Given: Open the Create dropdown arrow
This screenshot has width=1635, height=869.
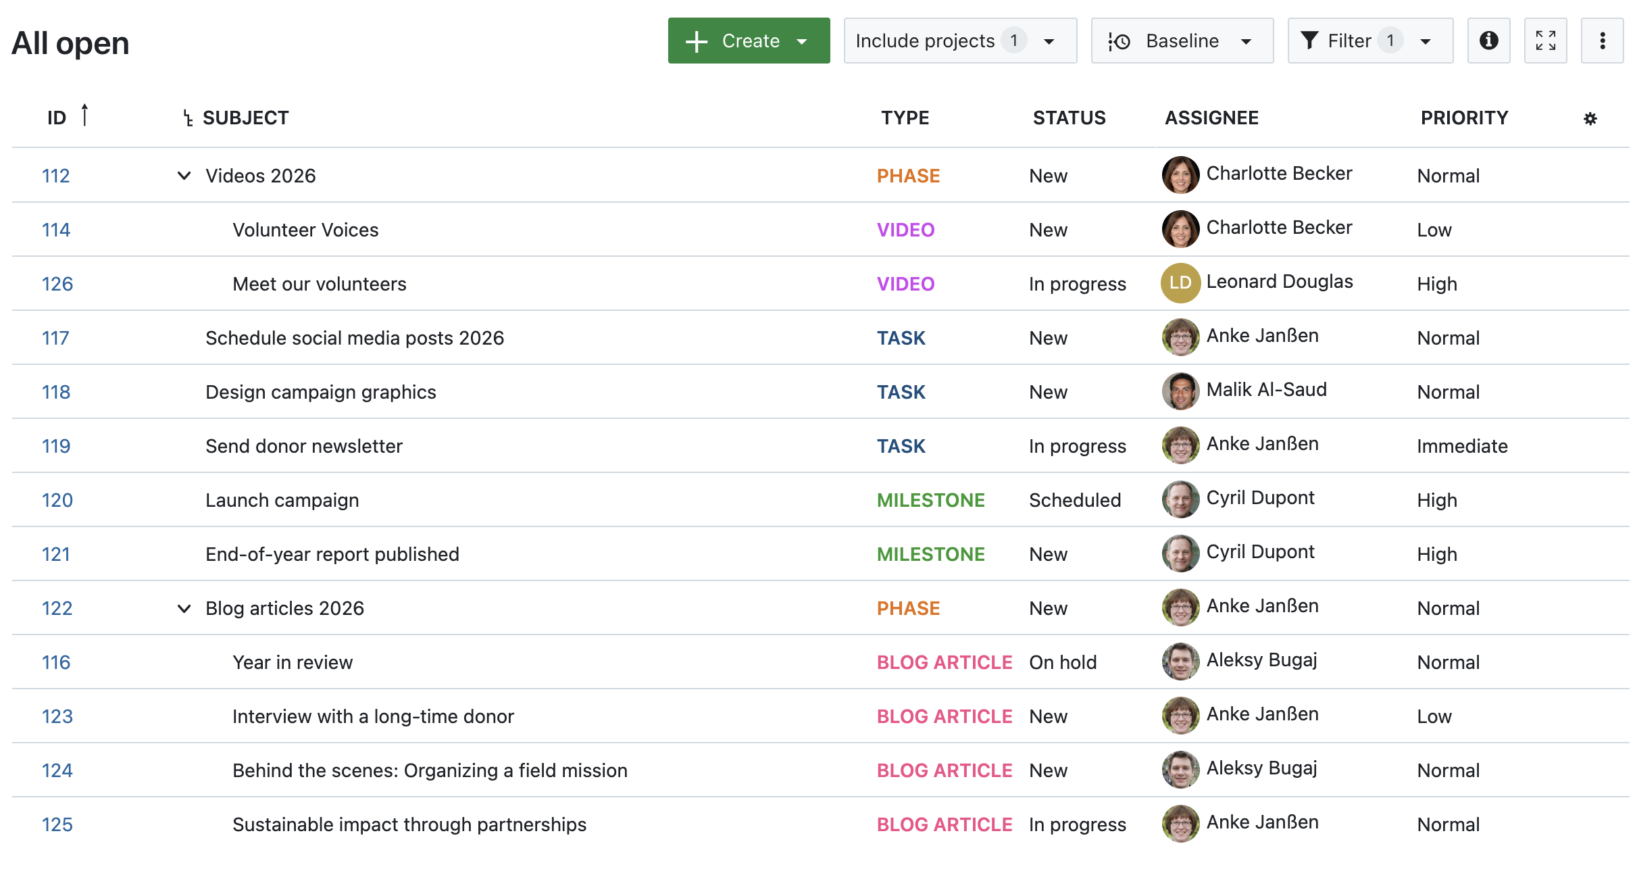Looking at the screenshot, I should [x=801, y=41].
